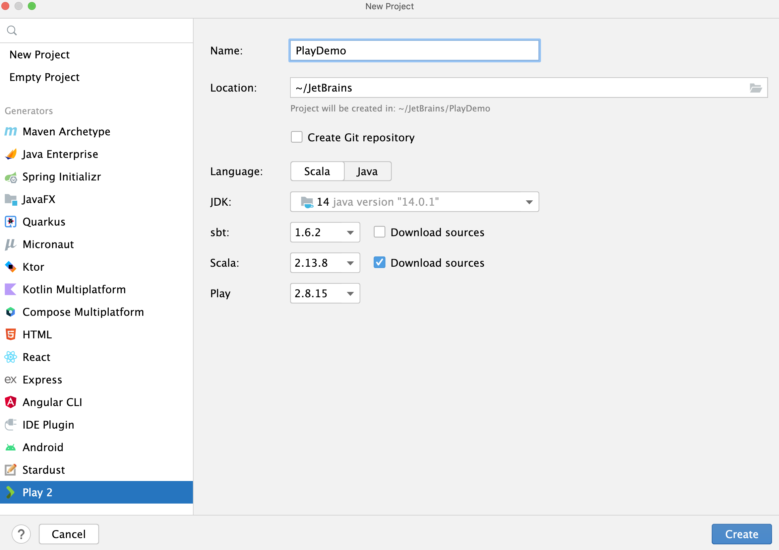
Task: Choose Angular CLI generator label
Action: click(53, 402)
